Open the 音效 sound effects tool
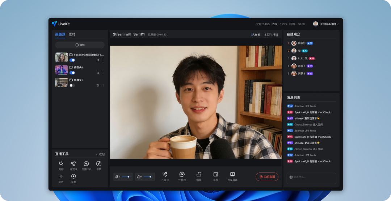This screenshot has width=391, height=201. [99, 166]
